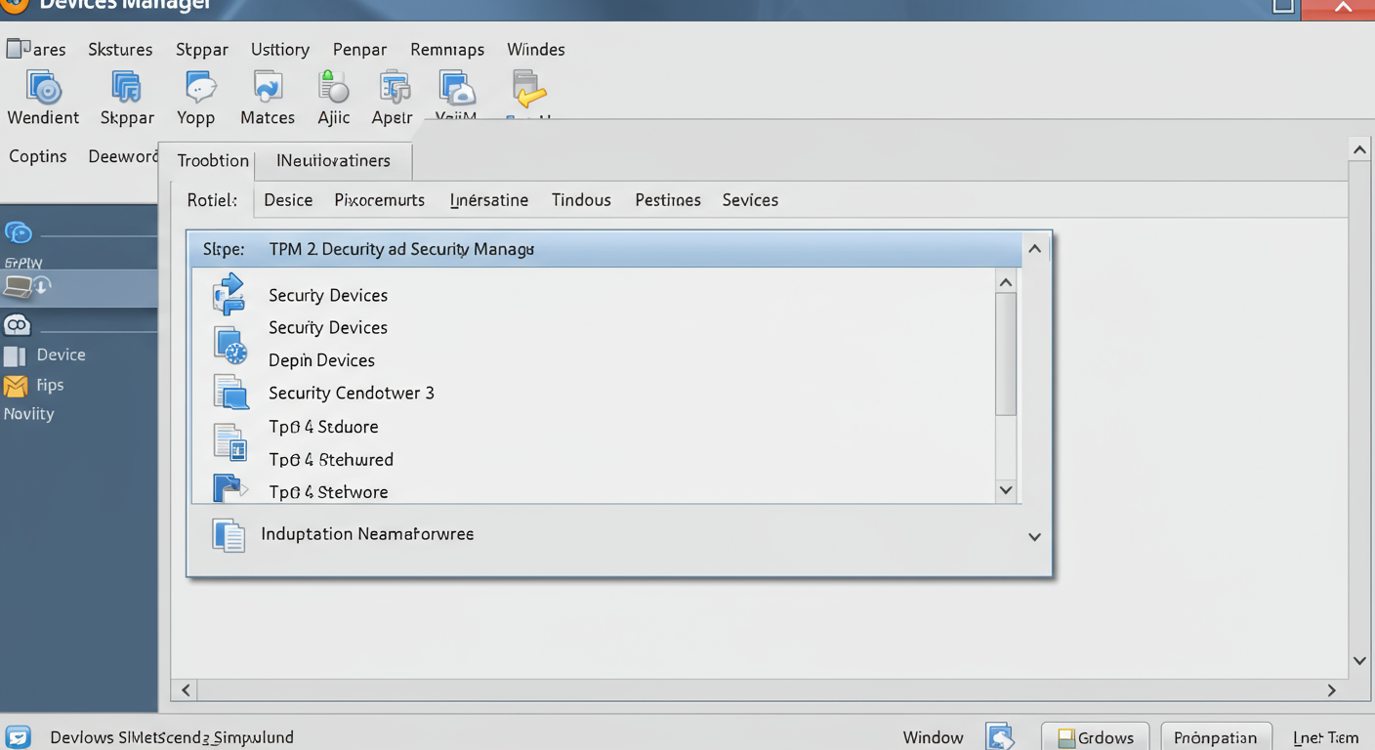This screenshot has height=750, width=1375.
Task: Click the horizontal scrollbar right arrow
Action: pyautogui.click(x=1332, y=690)
